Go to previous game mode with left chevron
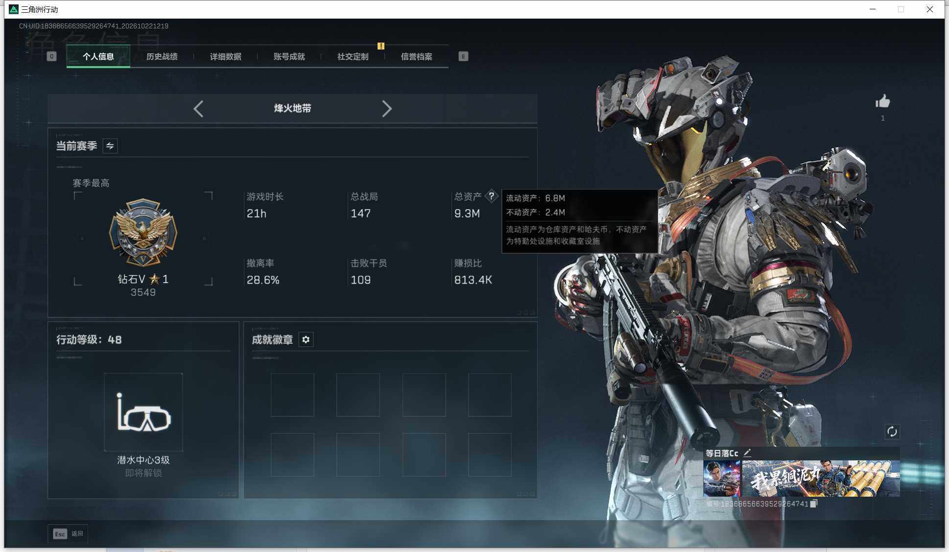The width and height of the screenshot is (949, 552). [x=198, y=109]
